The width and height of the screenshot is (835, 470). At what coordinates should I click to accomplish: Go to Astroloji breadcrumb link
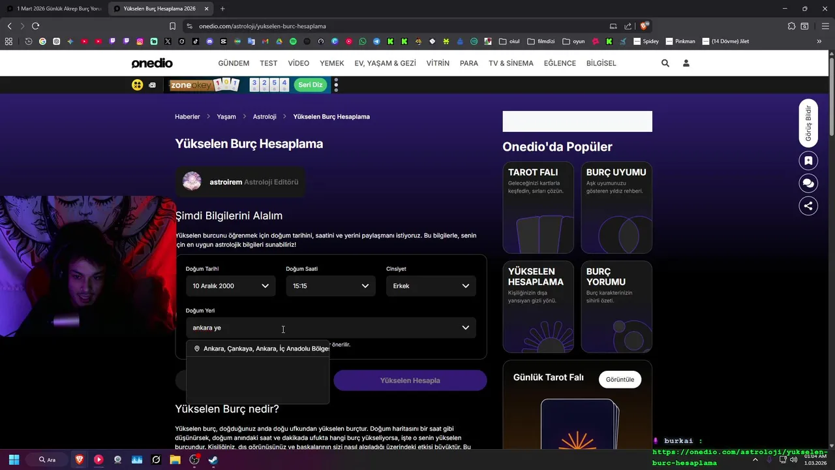tap(265, 116)
